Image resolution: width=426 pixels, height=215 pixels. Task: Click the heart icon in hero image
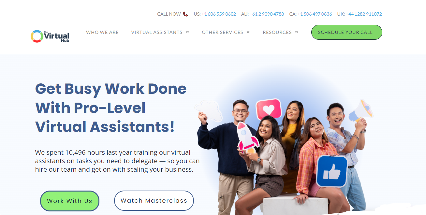pyautogui.click(x=268, y=109)
